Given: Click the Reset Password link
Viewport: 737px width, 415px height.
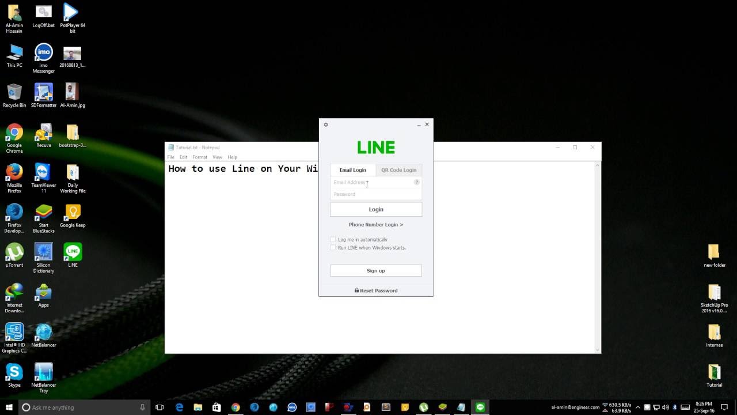Looking at the screenshot, I should 376,290.
